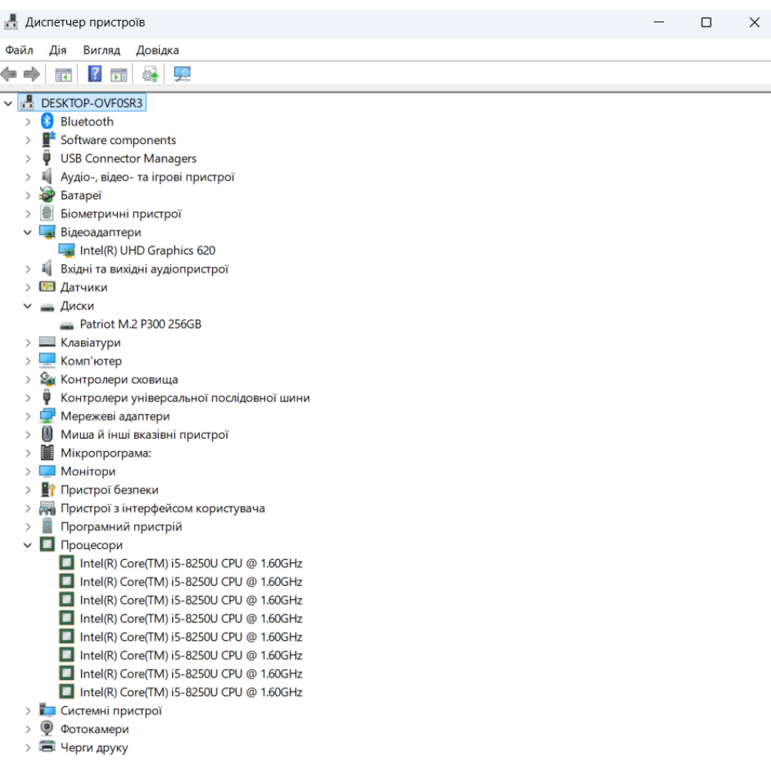Image resolution: width=771 pixels, height=771 pixels.
Task: Select the Patriot M.2 P300 256GB disk
Action: [140, 325]
